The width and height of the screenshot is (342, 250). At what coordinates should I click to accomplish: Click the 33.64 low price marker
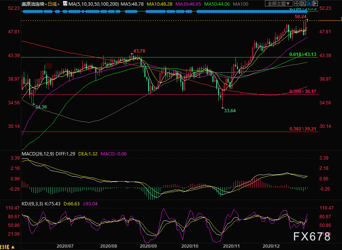230,111
